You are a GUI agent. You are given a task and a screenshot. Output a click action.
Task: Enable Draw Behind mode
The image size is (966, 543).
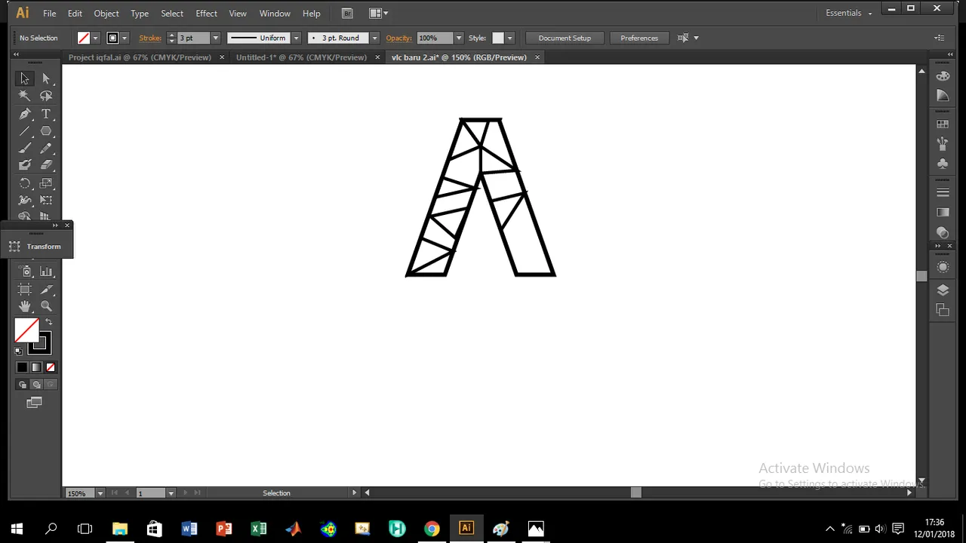click(36, 385)
